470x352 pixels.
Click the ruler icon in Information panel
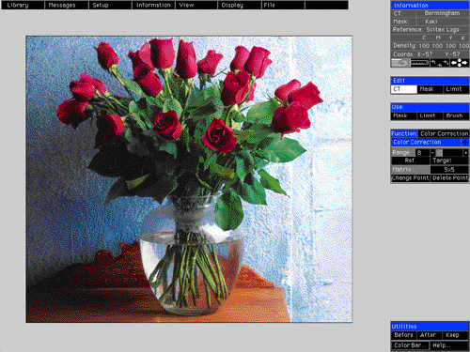click(x=419, y=63)
